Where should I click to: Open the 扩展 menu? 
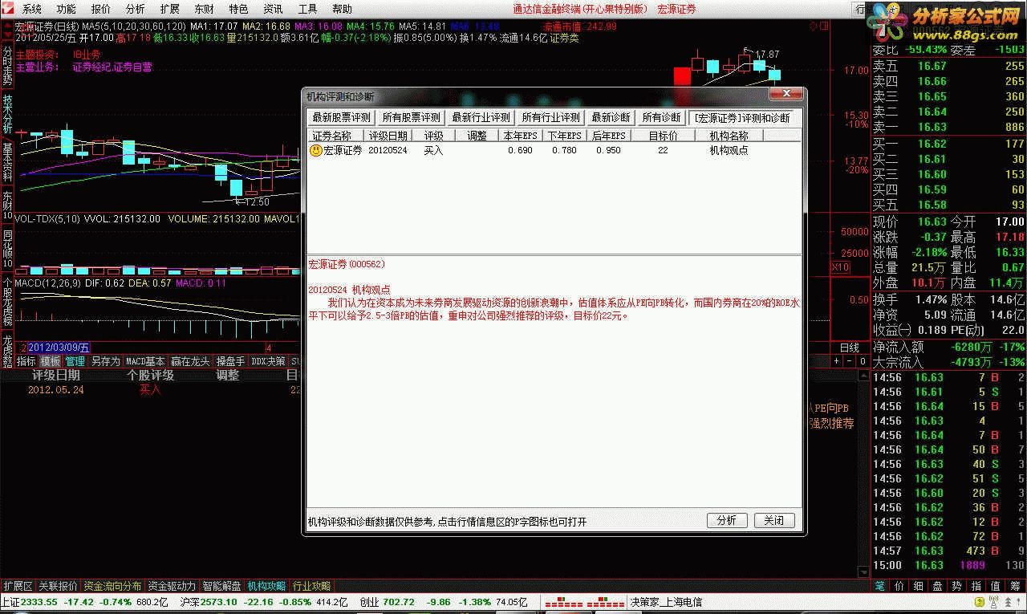pyautogui.click(x=170, y=9)
